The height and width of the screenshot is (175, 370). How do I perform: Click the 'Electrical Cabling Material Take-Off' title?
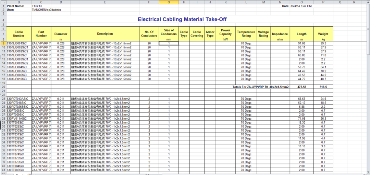pos(182,19)
